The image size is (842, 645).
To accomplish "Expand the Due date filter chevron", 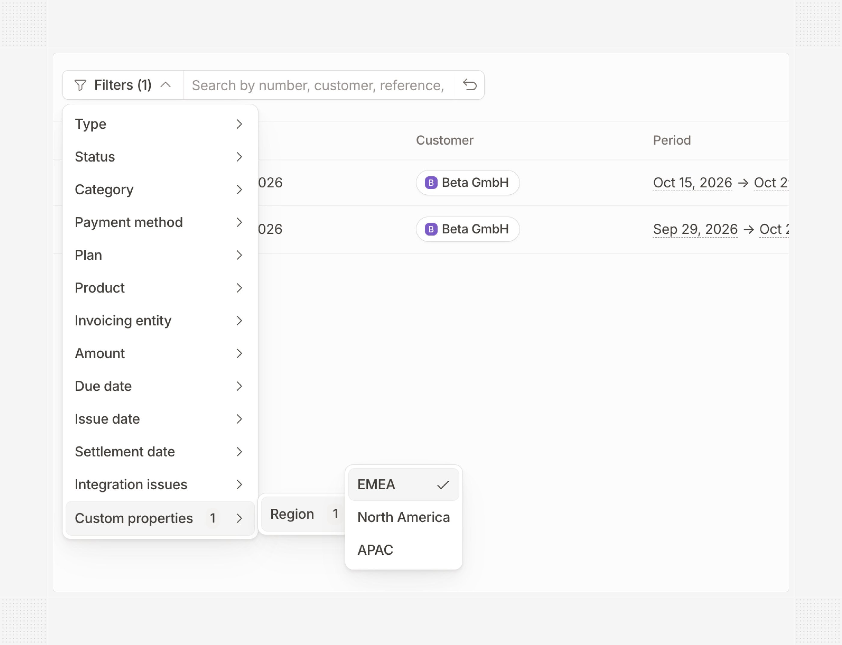I will click(239, 386).
